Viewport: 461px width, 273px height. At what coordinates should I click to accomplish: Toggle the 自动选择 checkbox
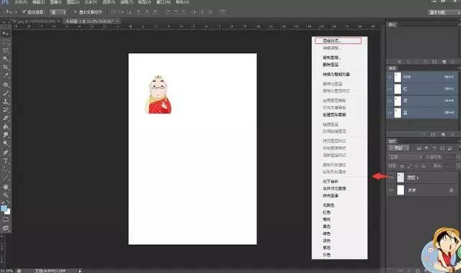click(24, 12)
